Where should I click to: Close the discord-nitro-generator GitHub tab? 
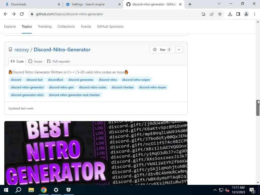180,4
